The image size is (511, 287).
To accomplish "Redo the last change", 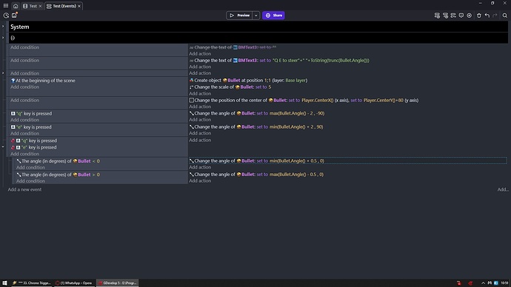I will (495, 16).
